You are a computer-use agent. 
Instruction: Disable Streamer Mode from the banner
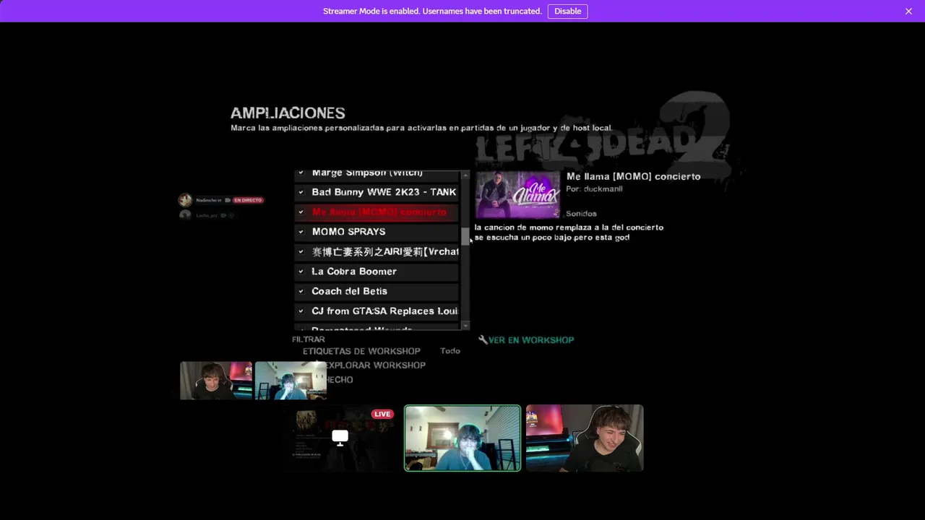pos(567,11)
